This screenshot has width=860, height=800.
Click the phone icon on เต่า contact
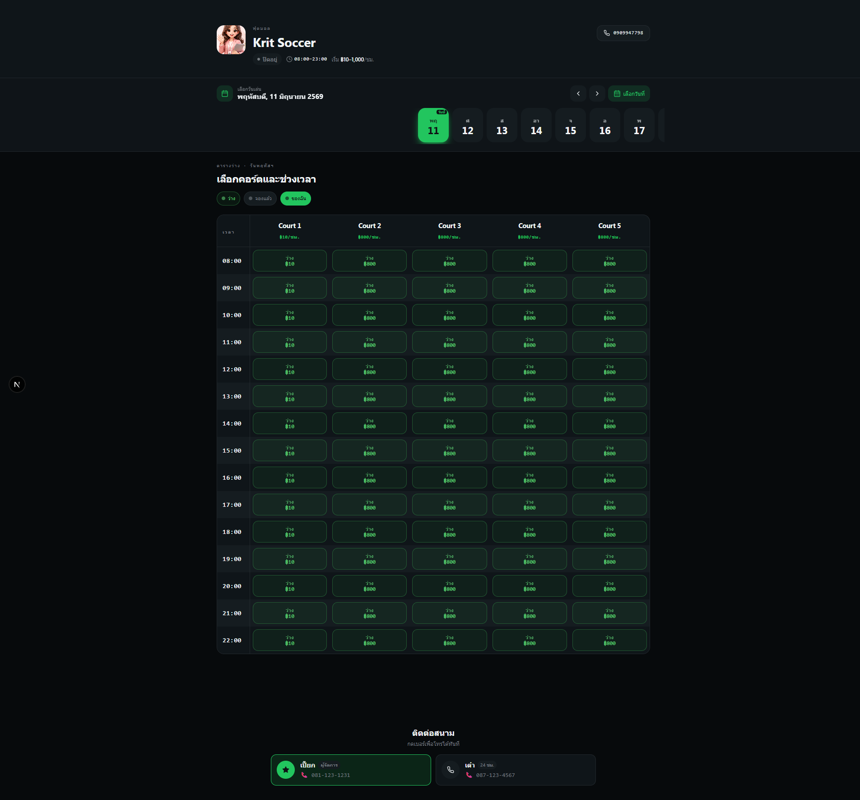[x=451, y=770]
